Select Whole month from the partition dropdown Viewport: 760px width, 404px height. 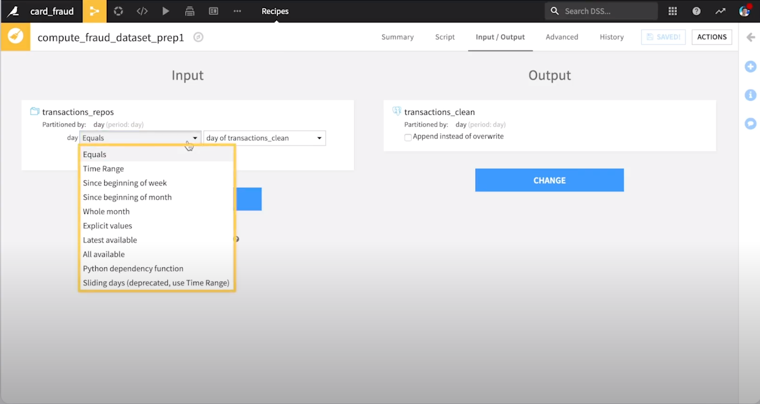point(106,211)
